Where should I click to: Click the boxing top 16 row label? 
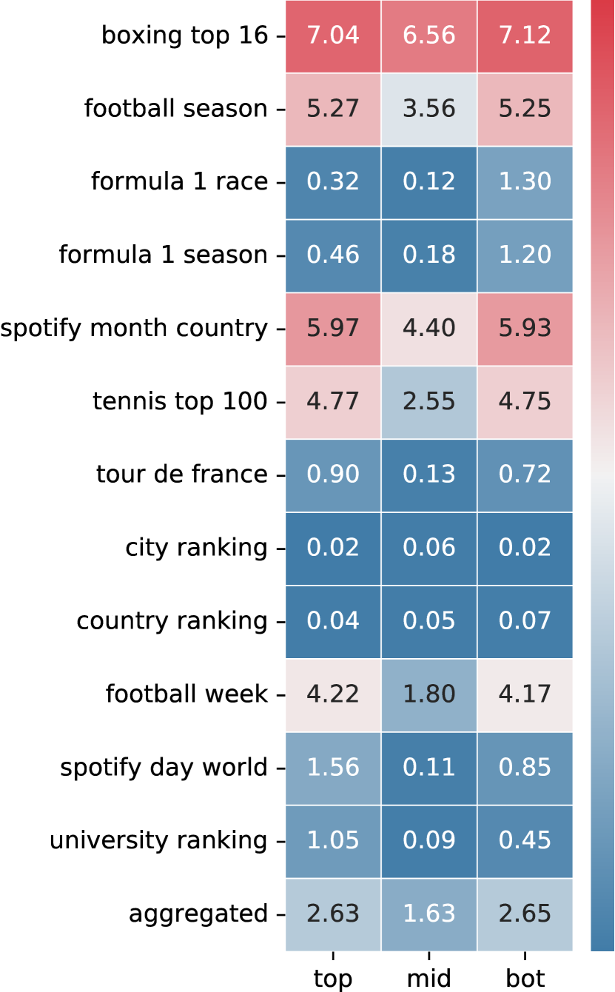[x=184, y=36]
